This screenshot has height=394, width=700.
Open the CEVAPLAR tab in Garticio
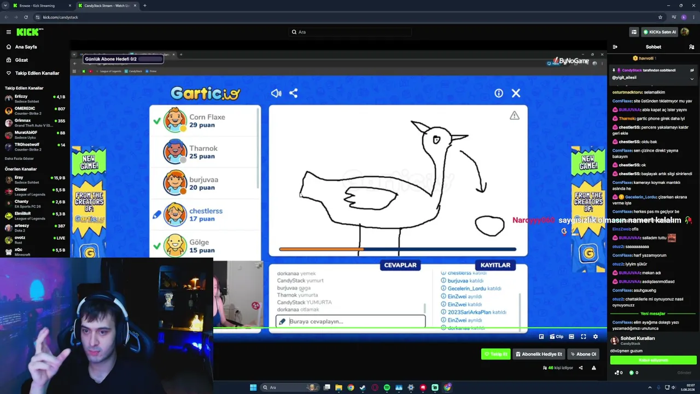[400, 265]
